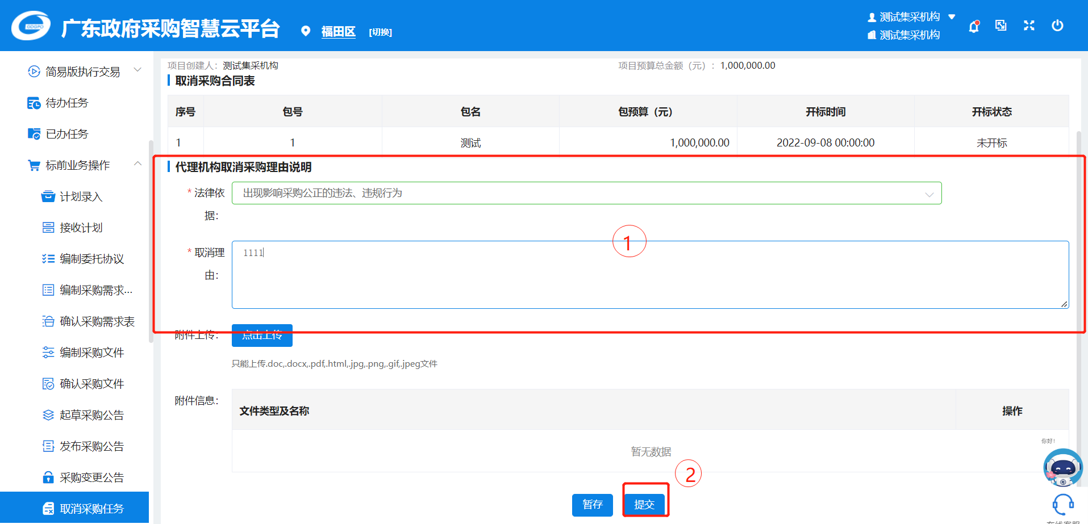Open the 法律依据 dropdown
Screen dimensions: 1088x524
[x=586, y=193]
